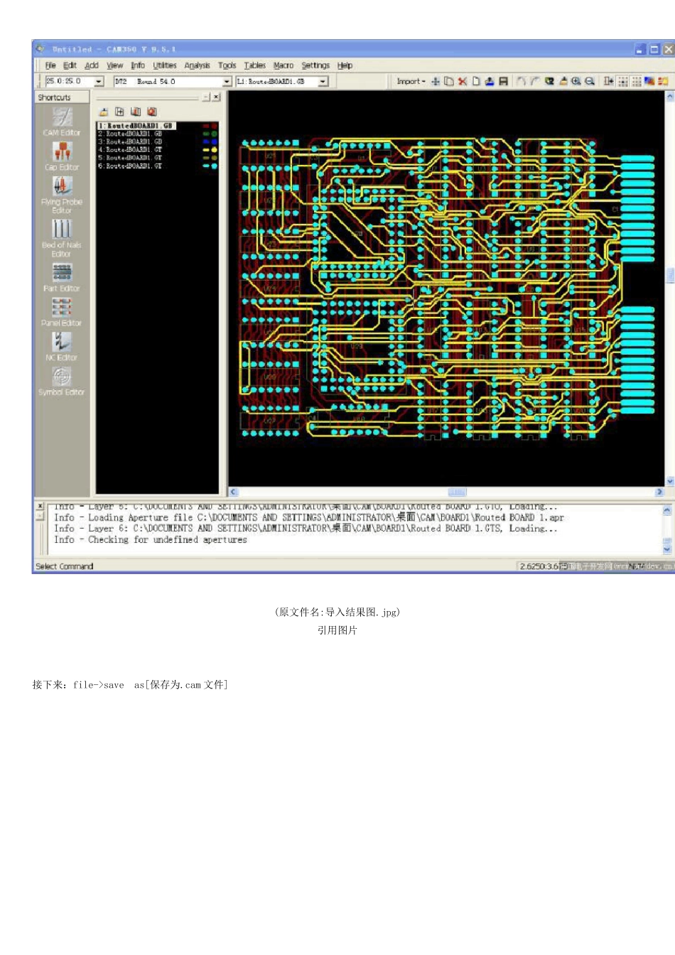Open the Panel Editor shortcut
Viewport: 675px width, 955px height.
click(x=62, y=312)
